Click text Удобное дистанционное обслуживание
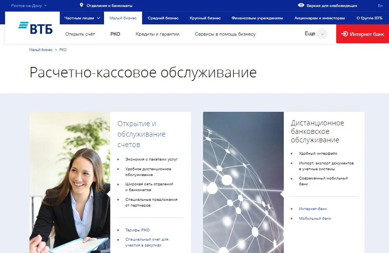389x253 pixels. (x=148, y=172)
